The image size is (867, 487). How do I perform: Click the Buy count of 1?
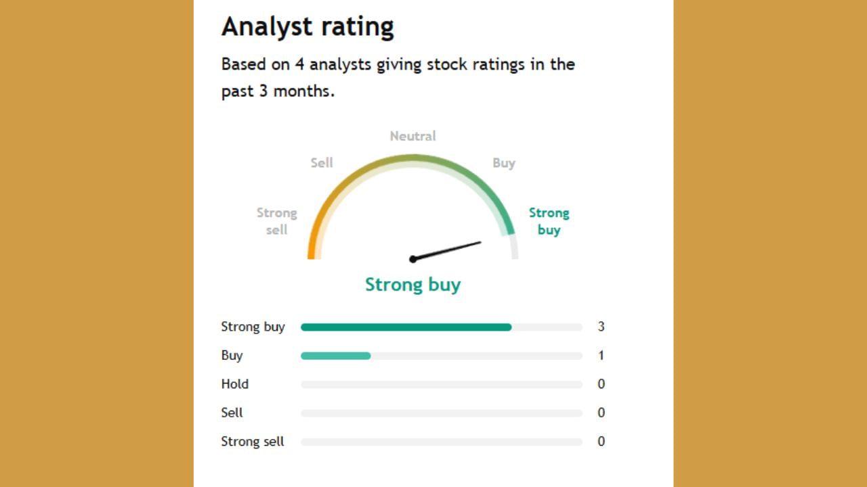click(x=601, y=356)
